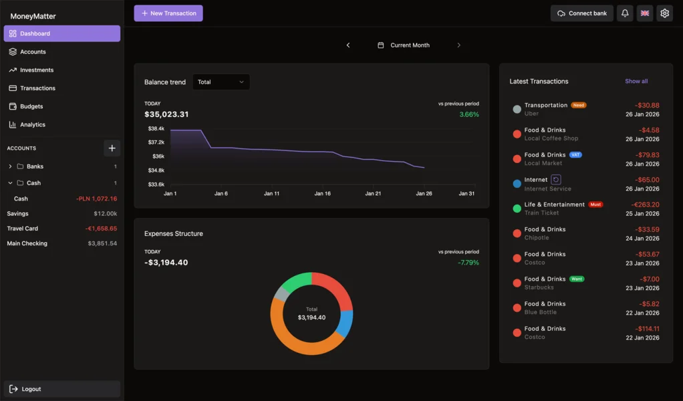
Task: Click the calendar icon beside Current Month
Action: (381, 45)
